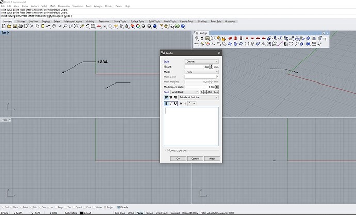Screen dimensions: 356x215
Task: Toggle Gumball in status bar
Action: click(175, 213)
